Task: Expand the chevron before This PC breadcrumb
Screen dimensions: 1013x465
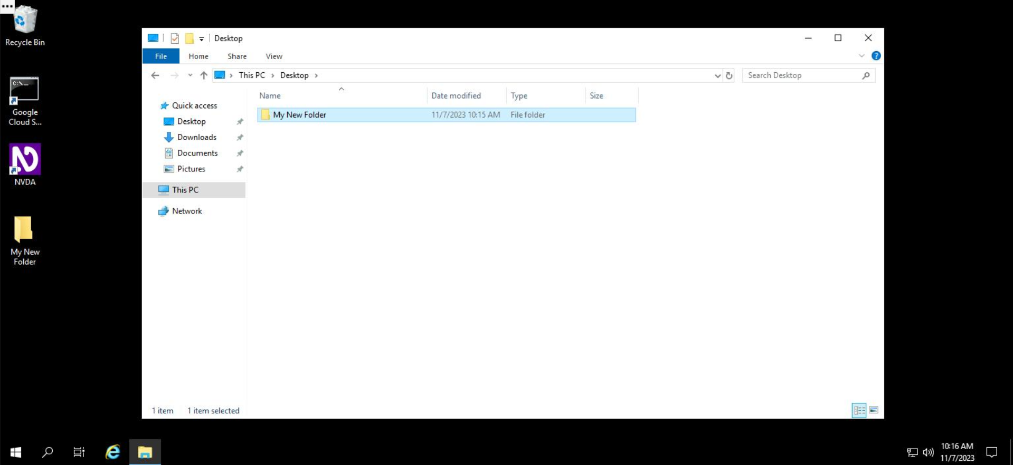Action: click(231, 75)
